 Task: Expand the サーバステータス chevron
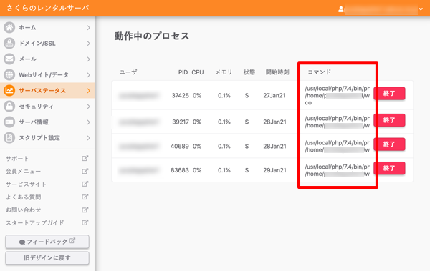point(88,91)
